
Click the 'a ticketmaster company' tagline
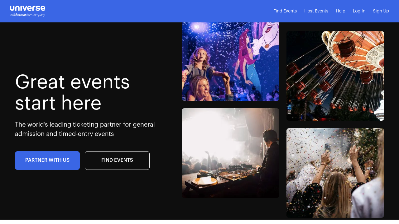click(27, 15)
